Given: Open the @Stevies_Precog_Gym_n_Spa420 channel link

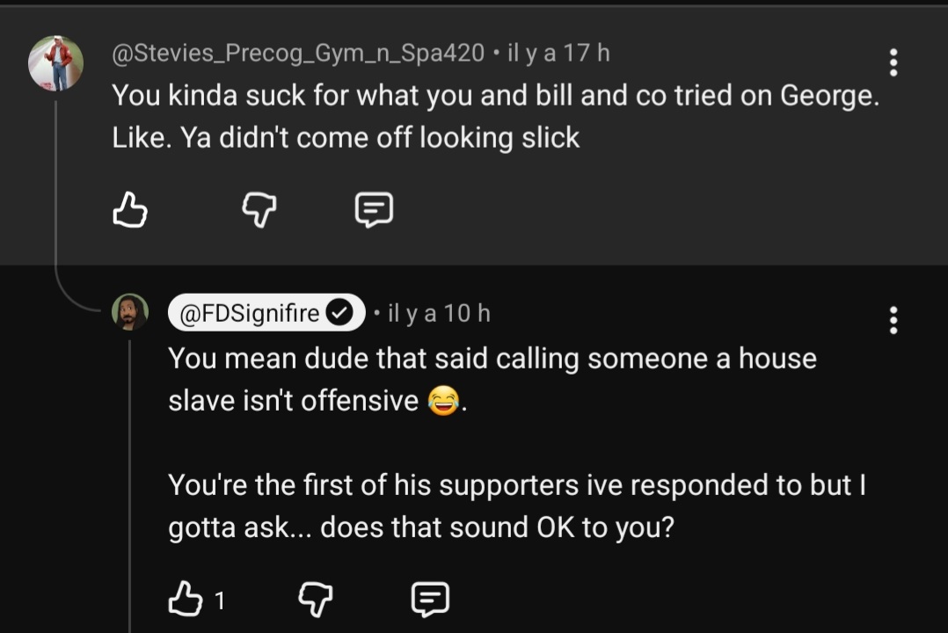Looking at the screenshot, I should 298,53.
